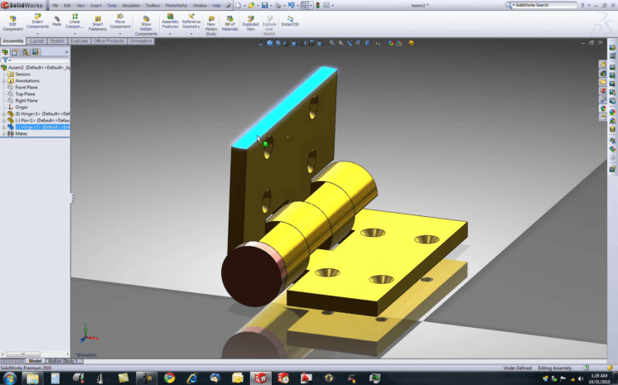Viewport: 618px width, 385px height.
Task: Open the Move Component dropdown arrow
Action: point(120,34)
